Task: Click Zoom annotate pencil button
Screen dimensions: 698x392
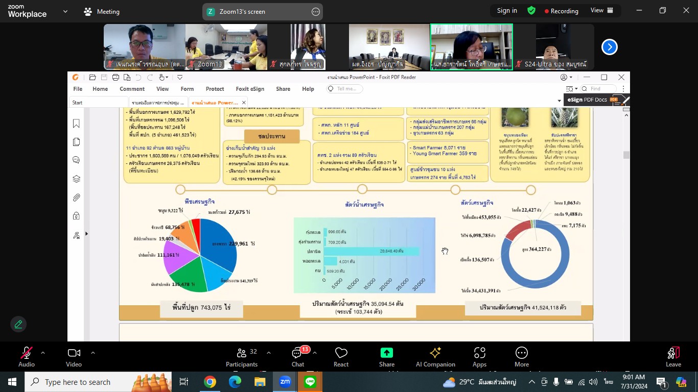Action: [18, 324]
